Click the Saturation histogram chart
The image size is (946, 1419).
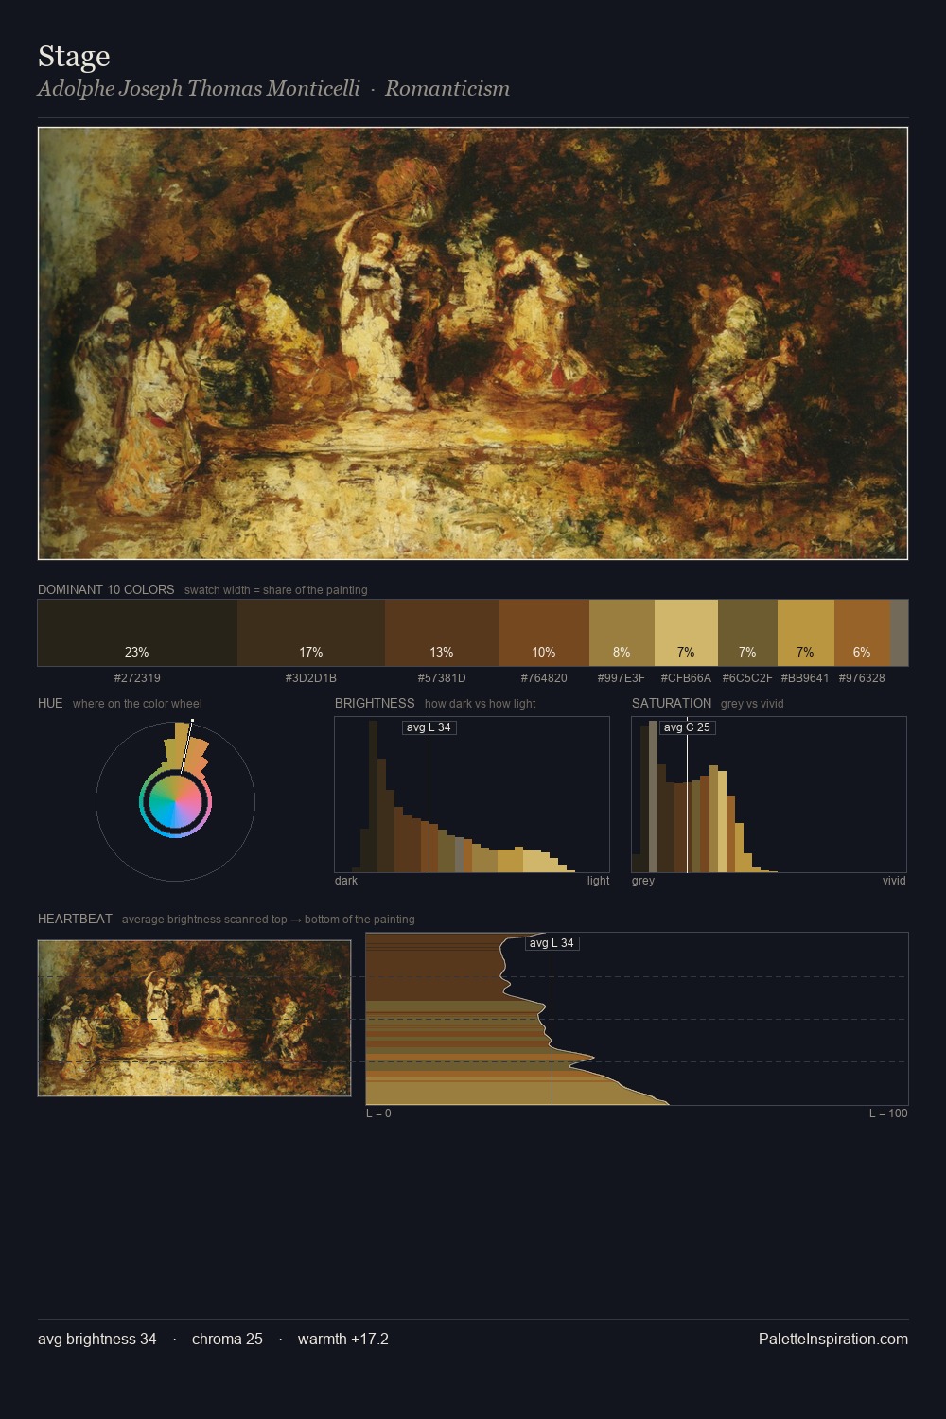point(769,795)
